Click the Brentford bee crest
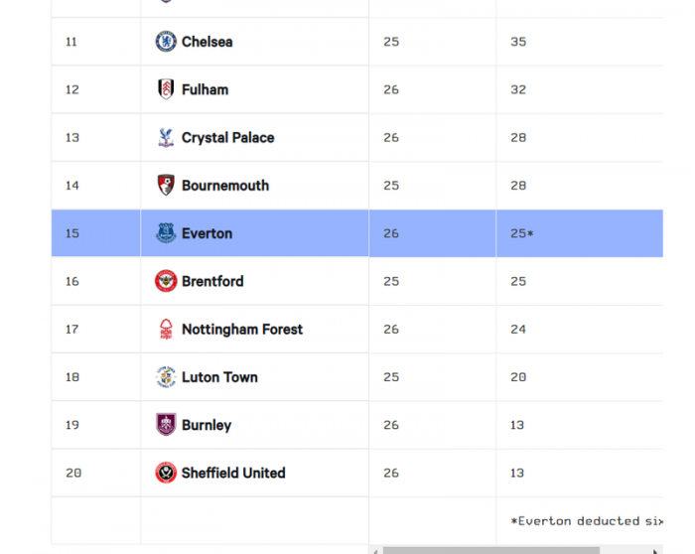The width and height of the screenshot is (695, 554). pyautogui.click(x=166, y=281)
